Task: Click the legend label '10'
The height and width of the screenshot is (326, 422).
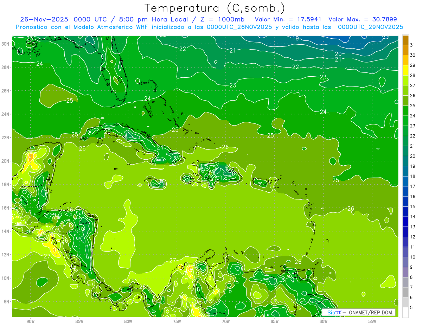Action: pos(413,257)
